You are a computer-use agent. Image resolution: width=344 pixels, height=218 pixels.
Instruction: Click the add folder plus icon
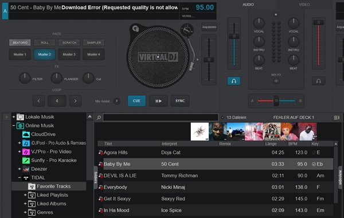point(6,117)
